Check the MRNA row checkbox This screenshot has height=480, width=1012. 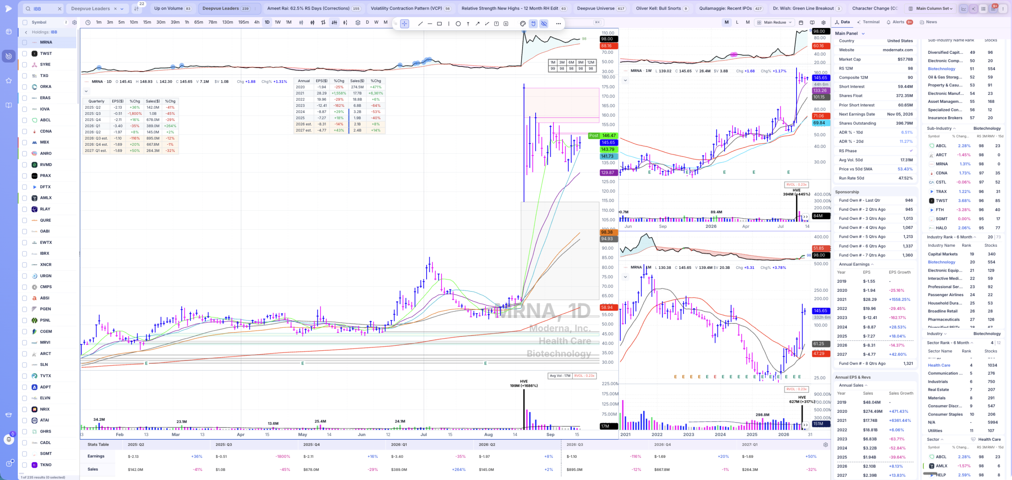[x=25, y=42]
